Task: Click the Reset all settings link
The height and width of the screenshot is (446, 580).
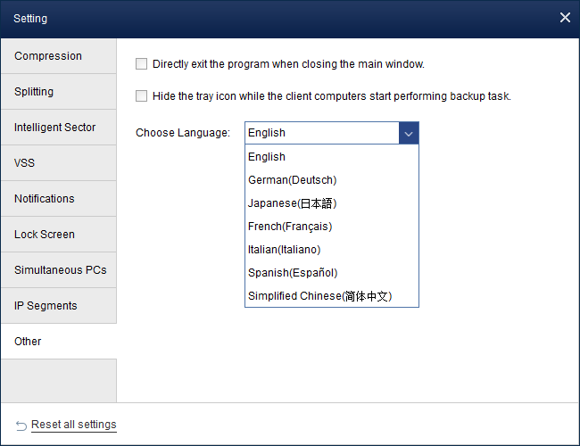Action: (x=73, y=425)
